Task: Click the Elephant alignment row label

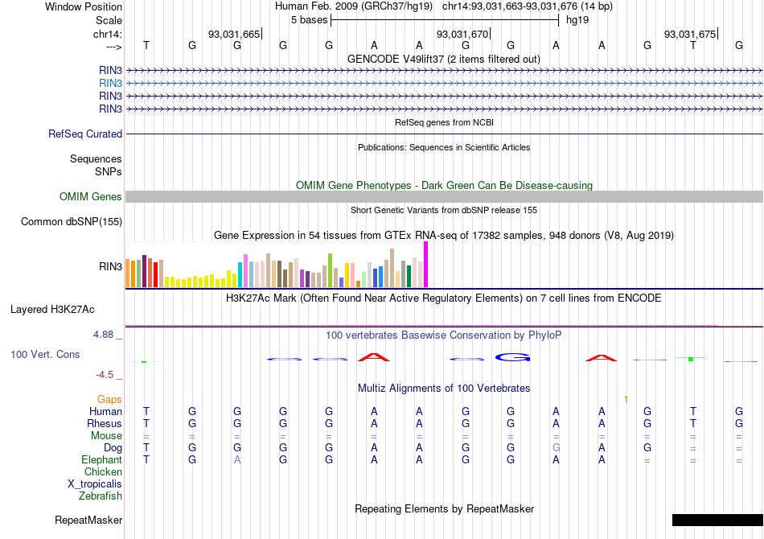Action: (x=102, y=459)
